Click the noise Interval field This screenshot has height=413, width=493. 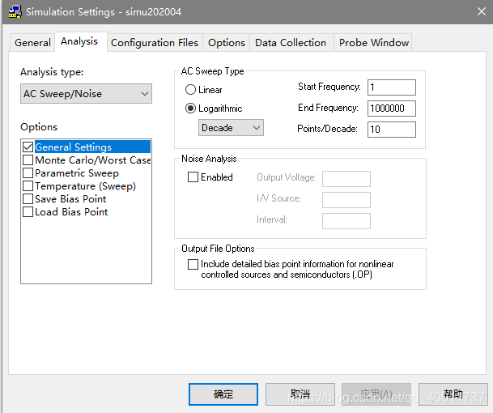coord(346,221)
